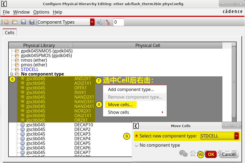Open the Component Types dropdown

pos(92,22)
